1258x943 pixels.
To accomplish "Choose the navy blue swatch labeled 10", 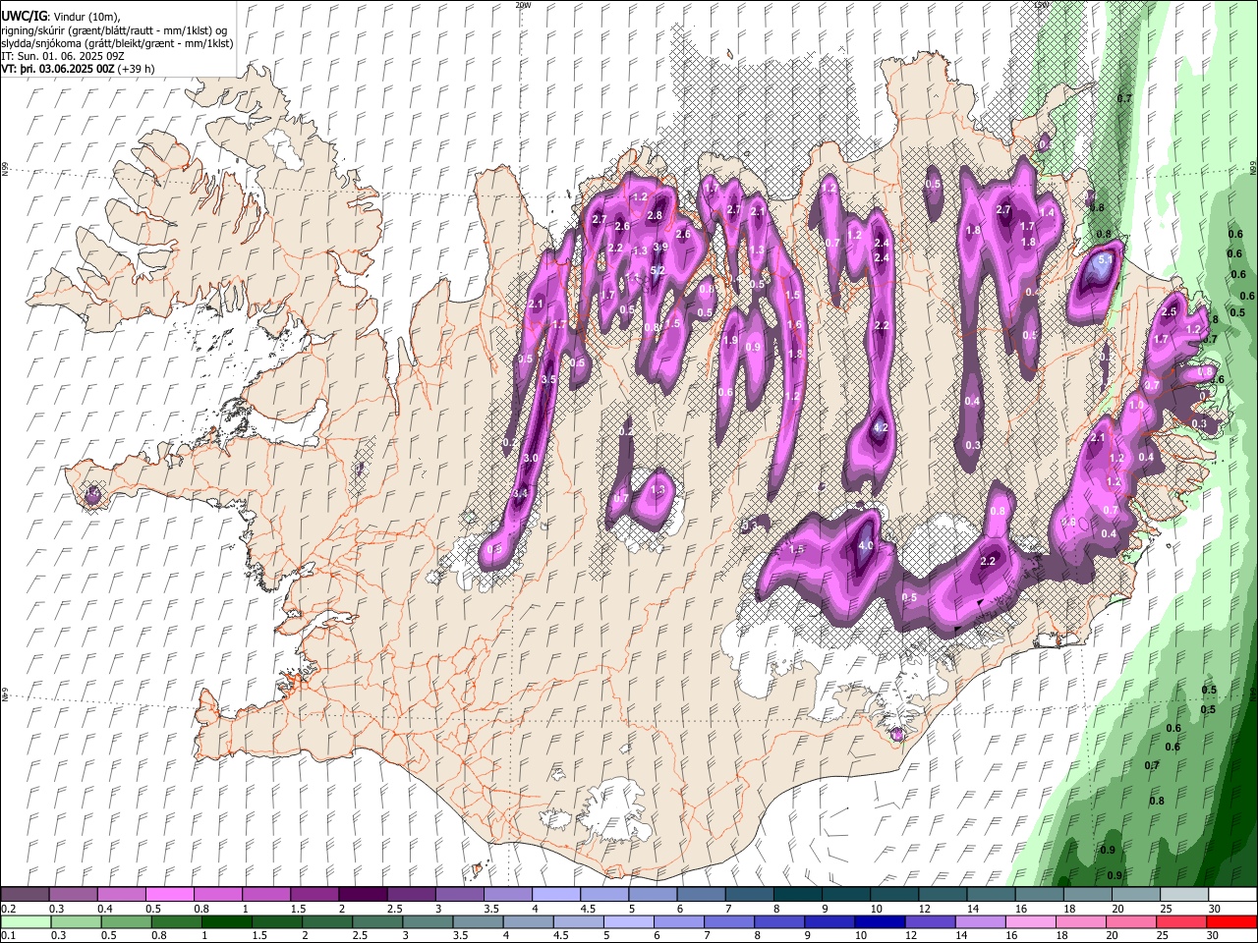I will pyautogui.click(x=879, y=921).
